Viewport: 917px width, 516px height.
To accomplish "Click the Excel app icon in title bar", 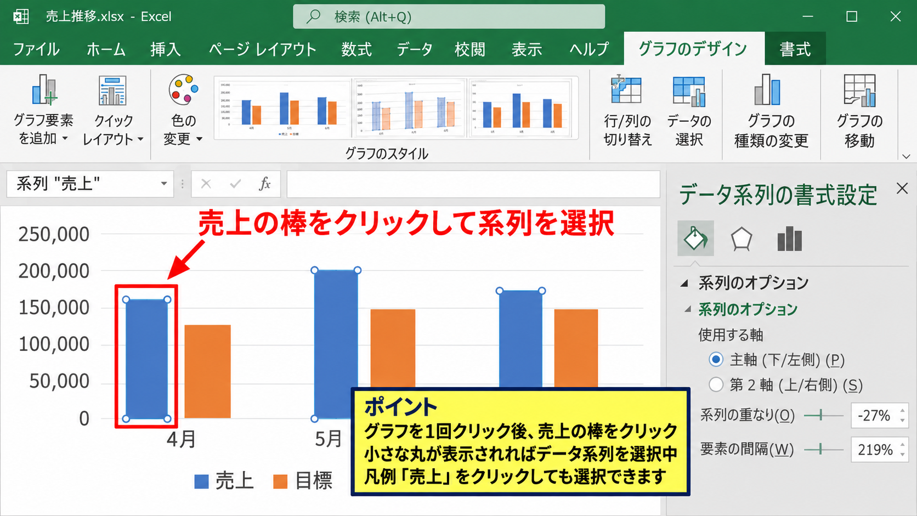I will [x=21, y=16].
